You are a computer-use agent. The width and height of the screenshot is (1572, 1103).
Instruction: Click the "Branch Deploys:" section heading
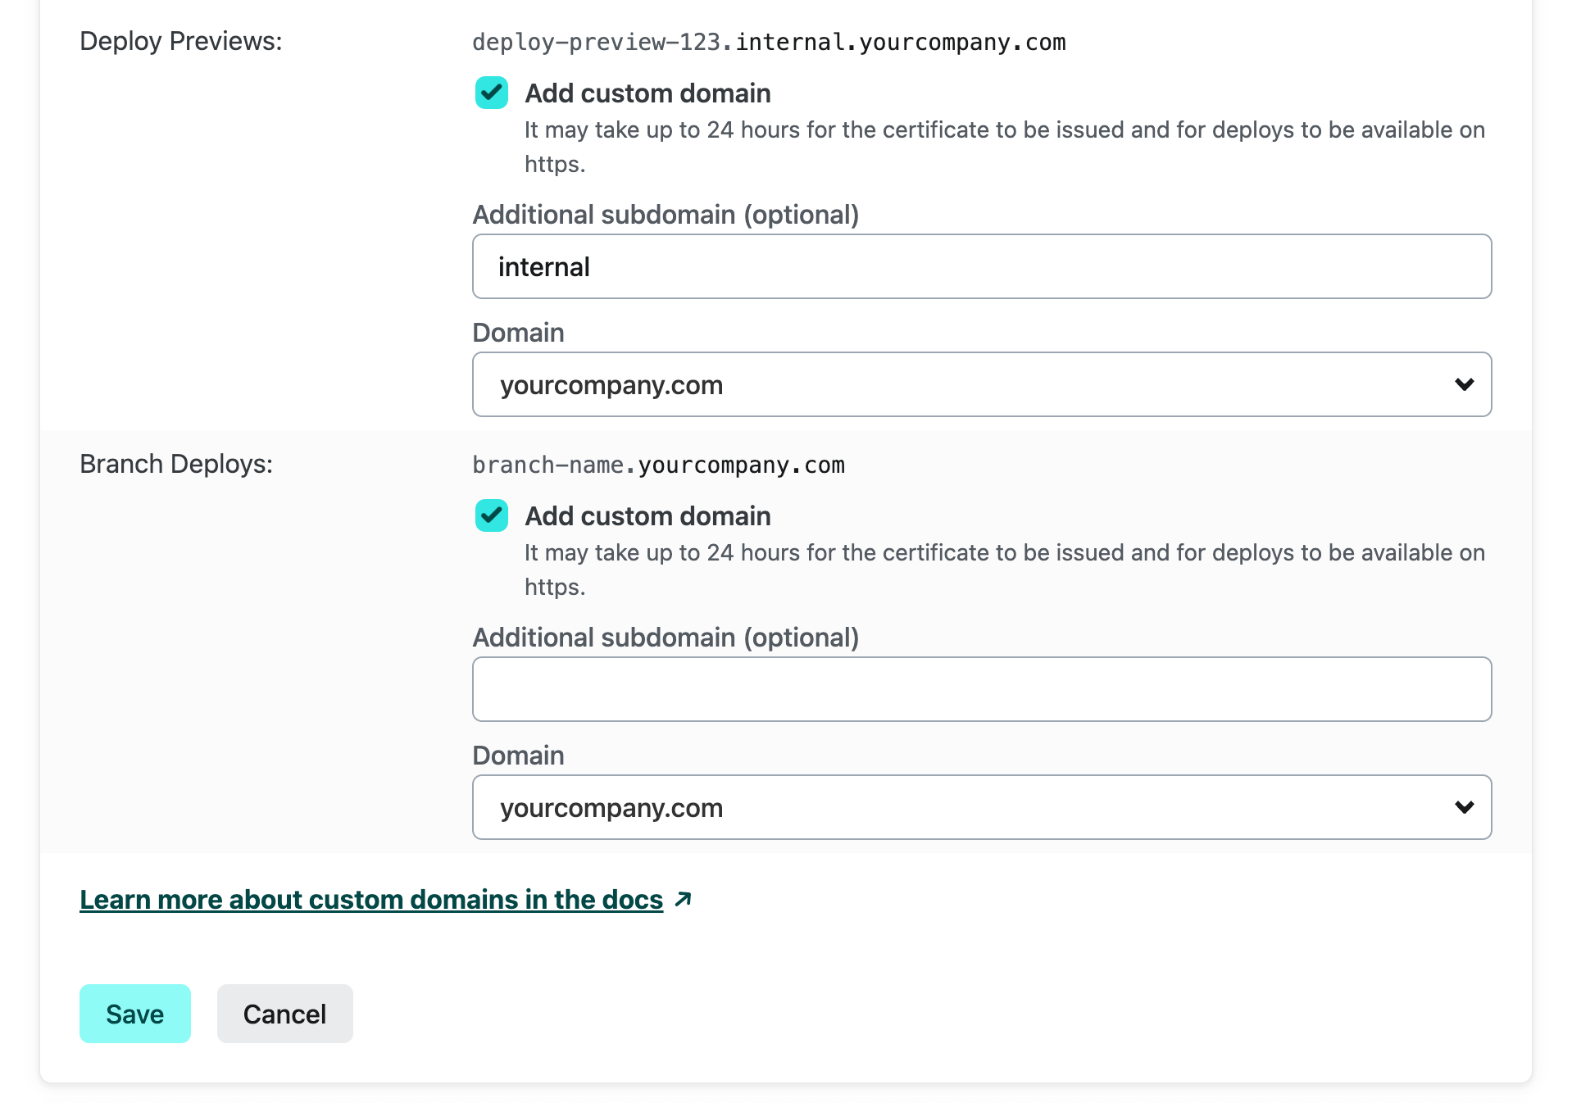tap(176, 464)
